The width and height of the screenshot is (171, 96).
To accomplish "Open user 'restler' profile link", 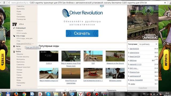I will (133, 84).
